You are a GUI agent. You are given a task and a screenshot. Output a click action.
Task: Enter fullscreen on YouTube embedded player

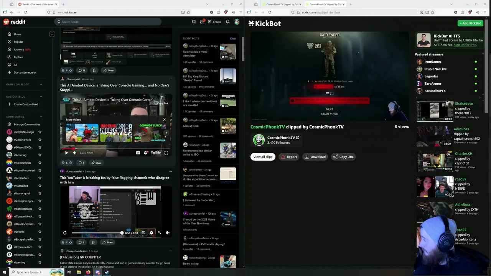pos(166,153)
